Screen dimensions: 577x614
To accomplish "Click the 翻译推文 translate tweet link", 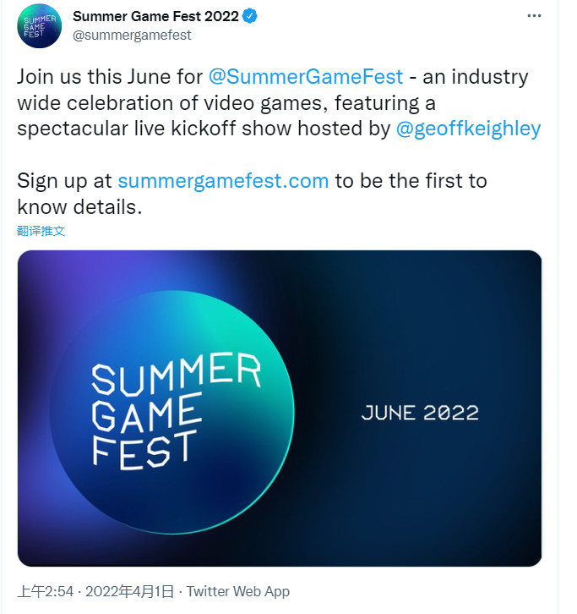I will (41, 230).
